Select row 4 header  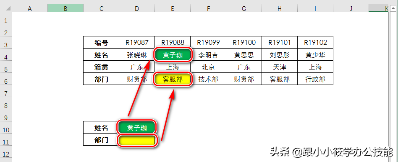(x=6, y=54)
